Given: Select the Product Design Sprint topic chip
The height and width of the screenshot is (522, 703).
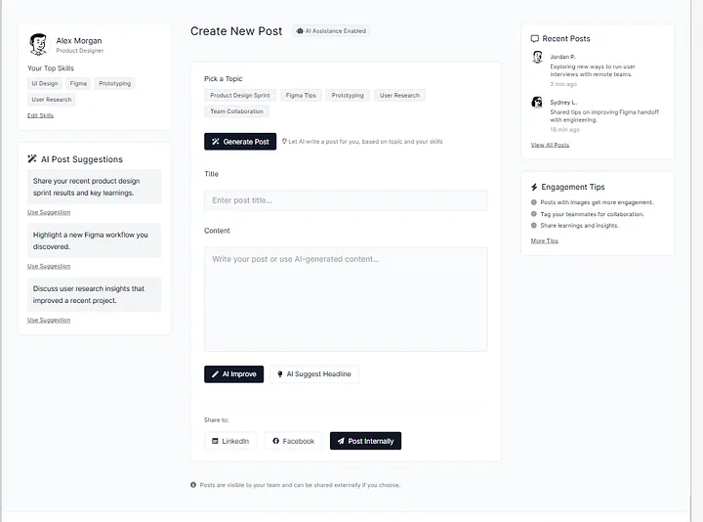Looking at the screenshot, I should pyautogui.click(x=240, y=95).
